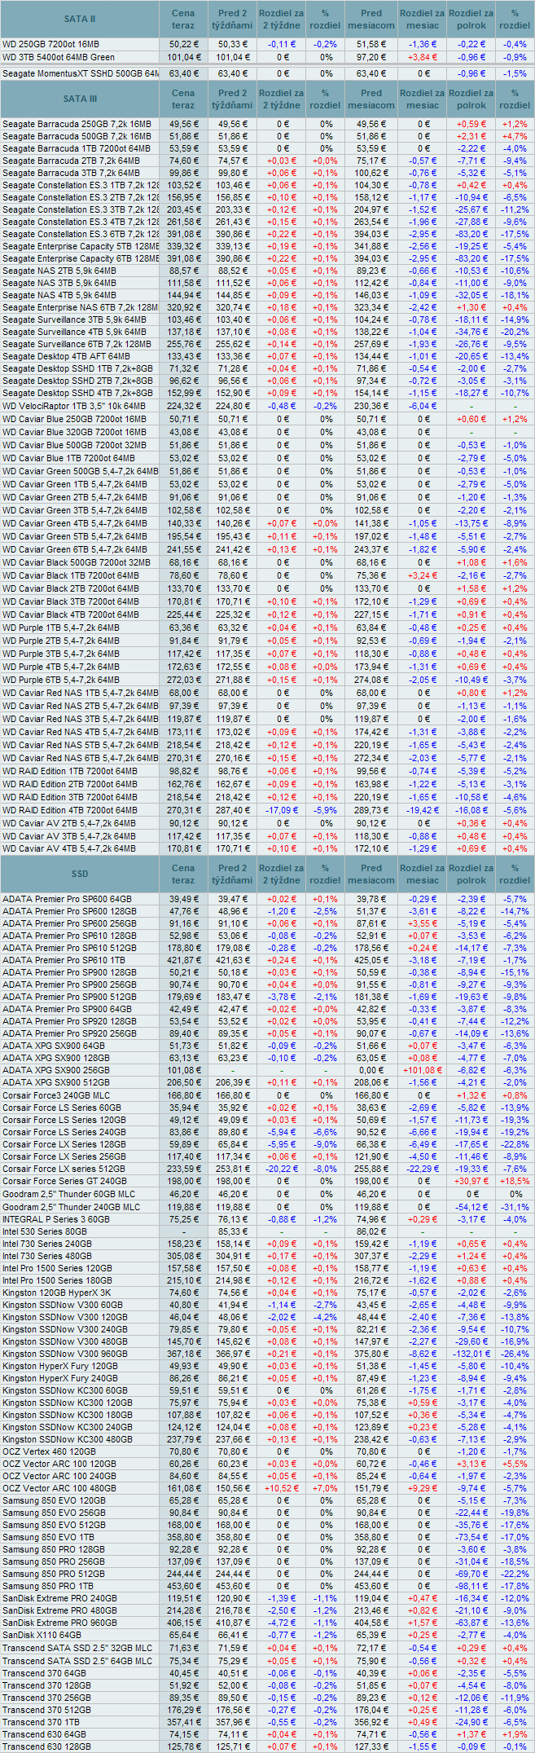Select Corsair Force3 240GB MLC
The image size is (535, 1753).
[57, 1095]
